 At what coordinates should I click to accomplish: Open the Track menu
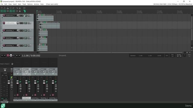(24, 4)
